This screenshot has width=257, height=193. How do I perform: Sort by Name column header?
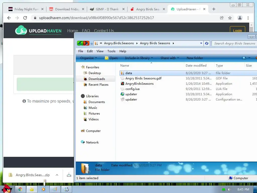tap(124, 66)
